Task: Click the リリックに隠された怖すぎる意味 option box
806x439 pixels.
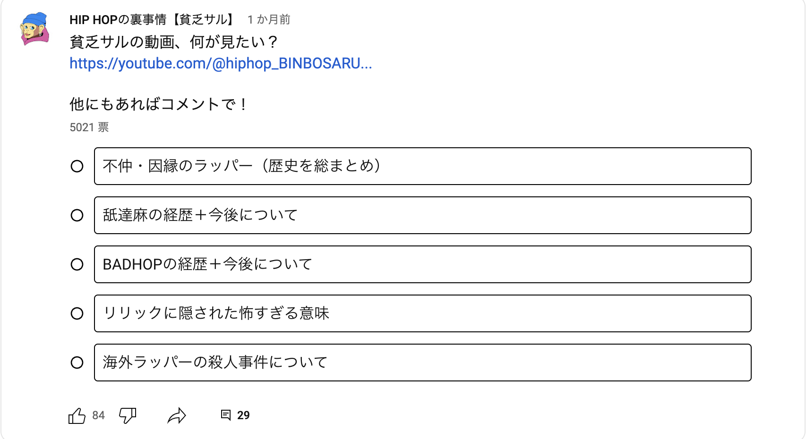Action: (422, 313)
